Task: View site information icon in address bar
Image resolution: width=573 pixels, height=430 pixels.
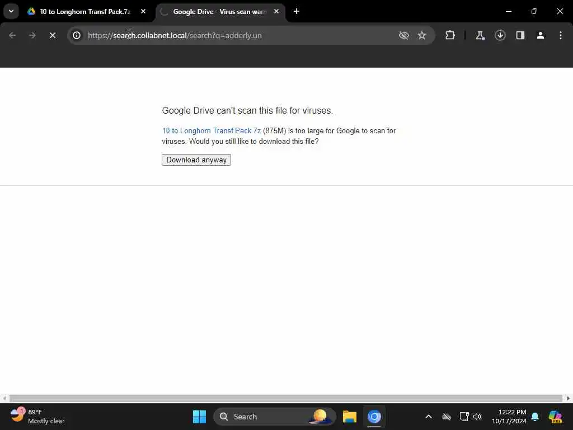Action: point(77,35)
